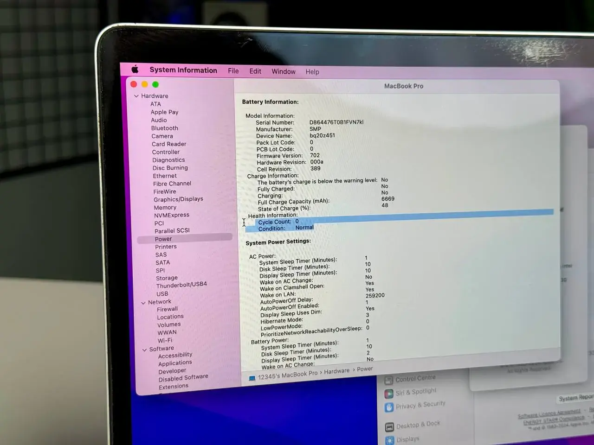This screenshot has width=594, height=445.
Task: Select Disabled Software under Software
Action: pos(183,378)
